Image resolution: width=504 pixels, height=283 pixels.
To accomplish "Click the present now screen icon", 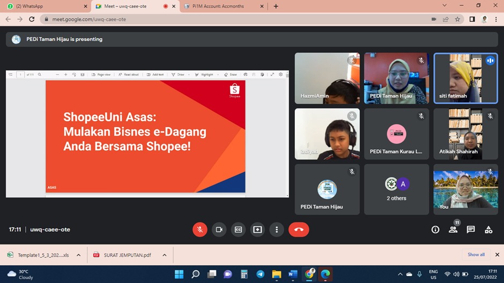I will [257, 230].
